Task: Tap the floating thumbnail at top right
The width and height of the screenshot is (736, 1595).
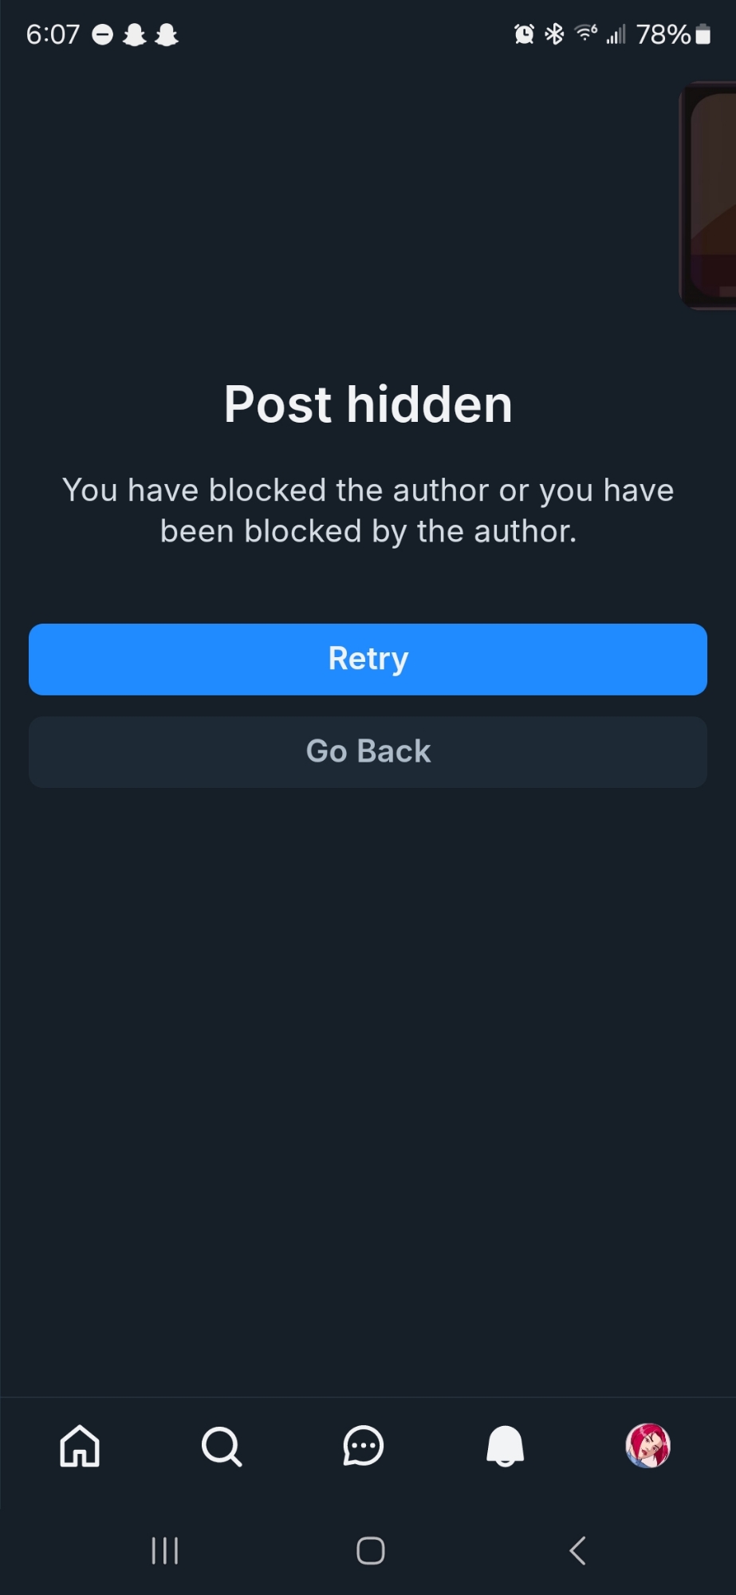Action: click(708, 195)
